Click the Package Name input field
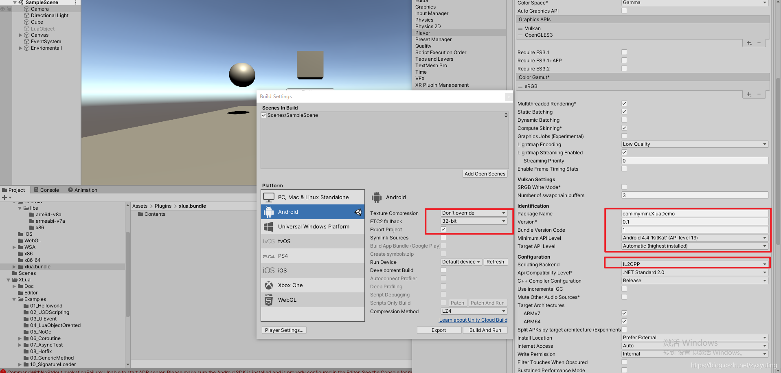This screenshot has height=373, width=781. tap(695, 213)
